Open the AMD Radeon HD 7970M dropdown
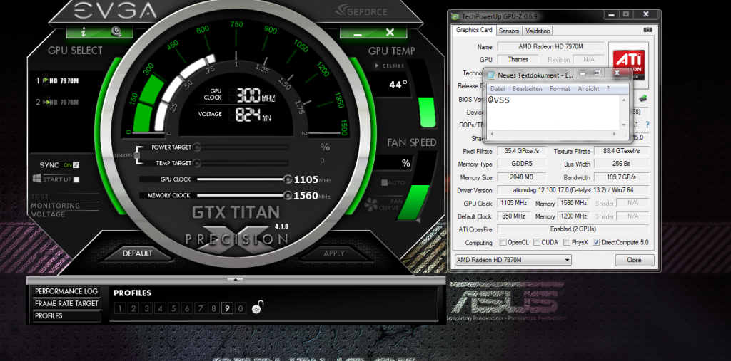The height and width of the screenshot is (361, 731). point(513,260)
